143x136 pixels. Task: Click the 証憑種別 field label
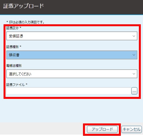[x=14, y=47]
